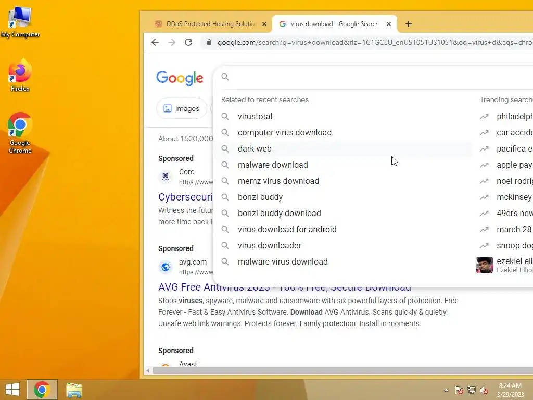Open the taskbar clock 8:24 AM
533x400 pixels.
[x=510, y=390]
